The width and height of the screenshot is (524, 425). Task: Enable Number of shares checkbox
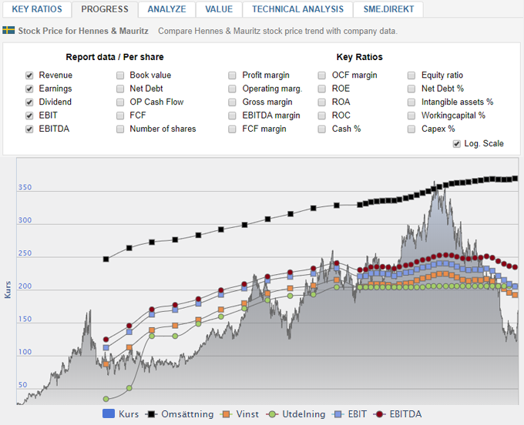point(120,129)
